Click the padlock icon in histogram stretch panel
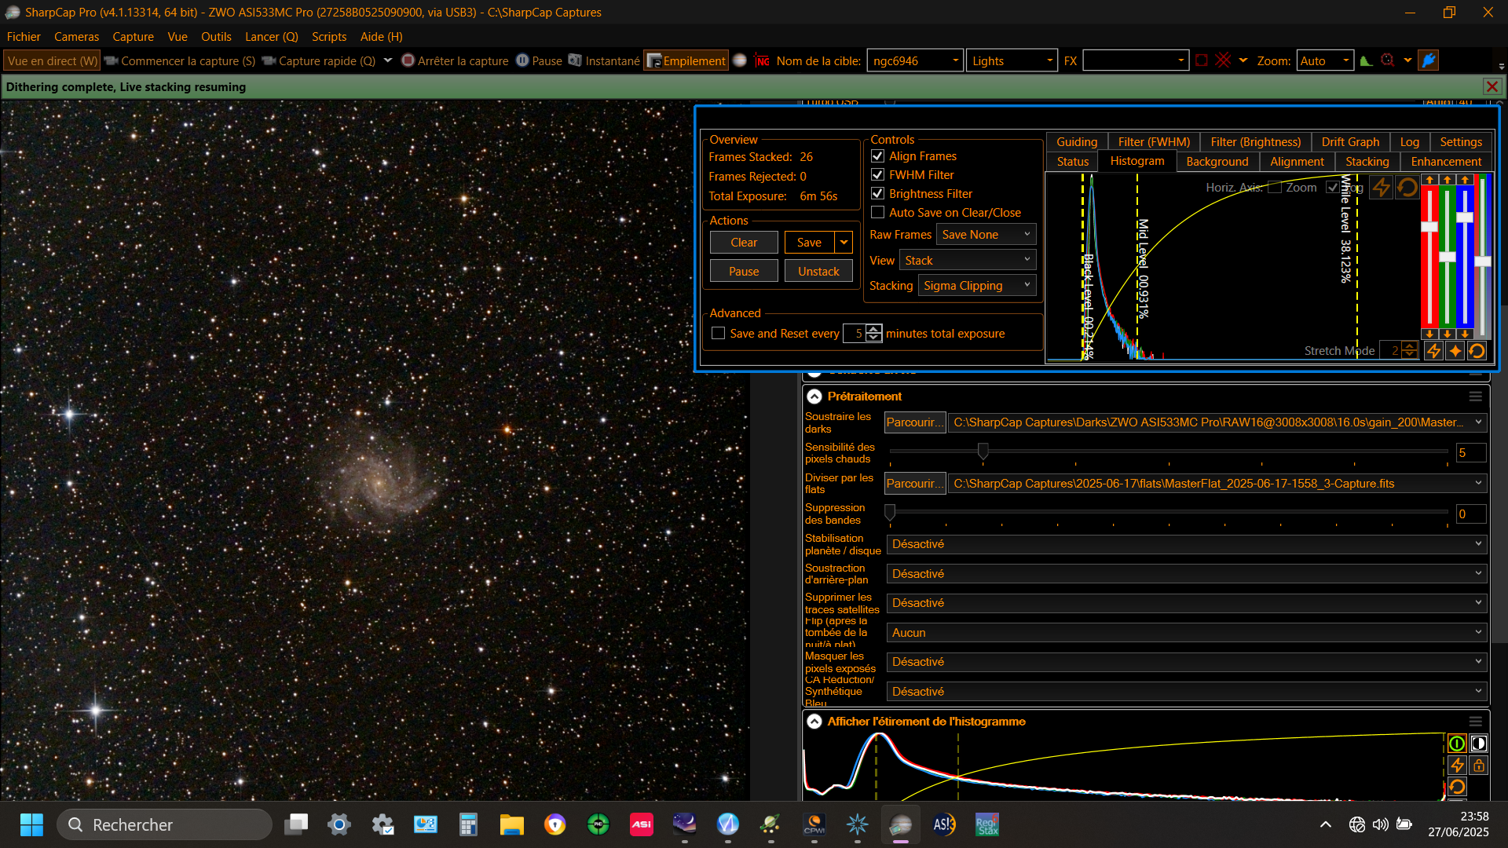 (x=1478, y=765)
